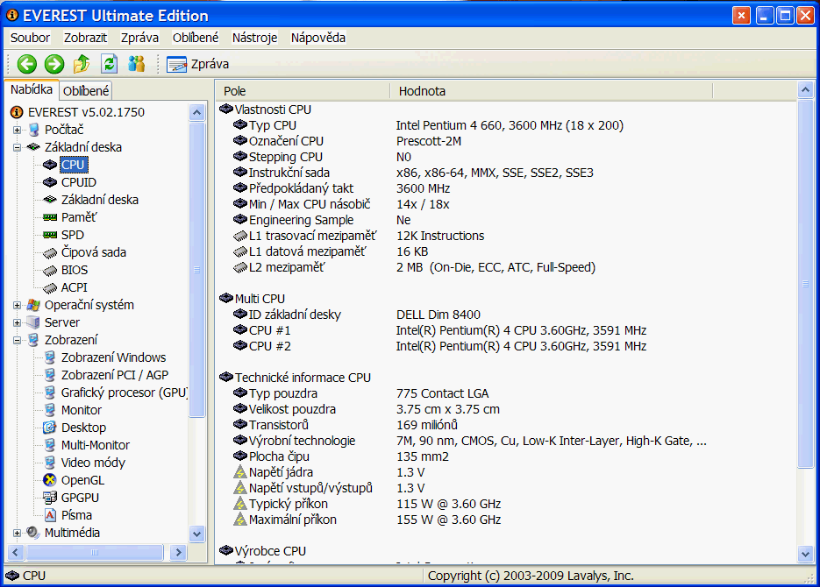Go up one level with Up icon
Image resolution: width=820 pixels, height=587 pixels.
coord(81,64)
